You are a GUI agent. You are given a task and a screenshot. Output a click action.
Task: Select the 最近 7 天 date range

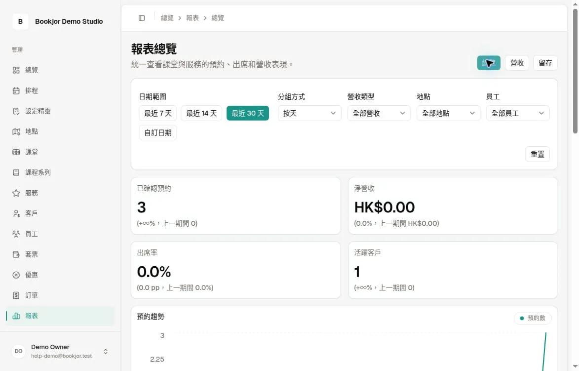157,113
